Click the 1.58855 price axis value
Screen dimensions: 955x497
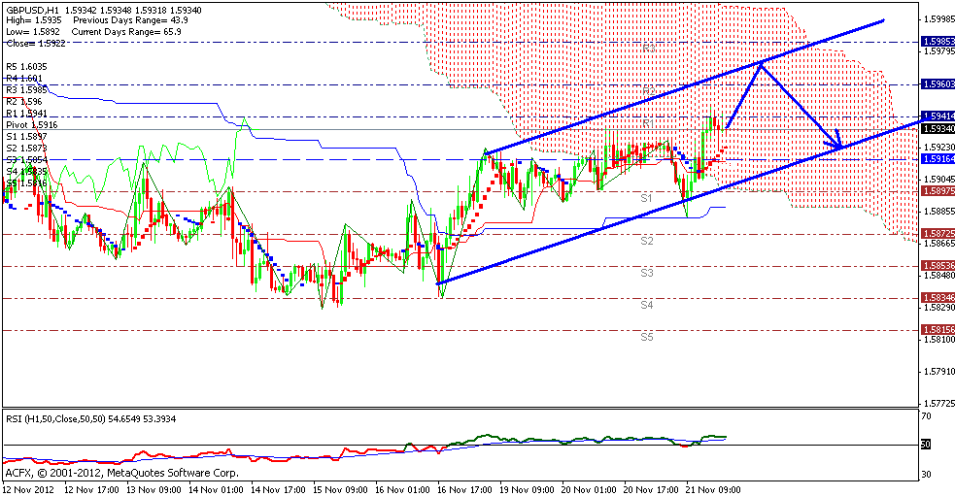(938, 211)
